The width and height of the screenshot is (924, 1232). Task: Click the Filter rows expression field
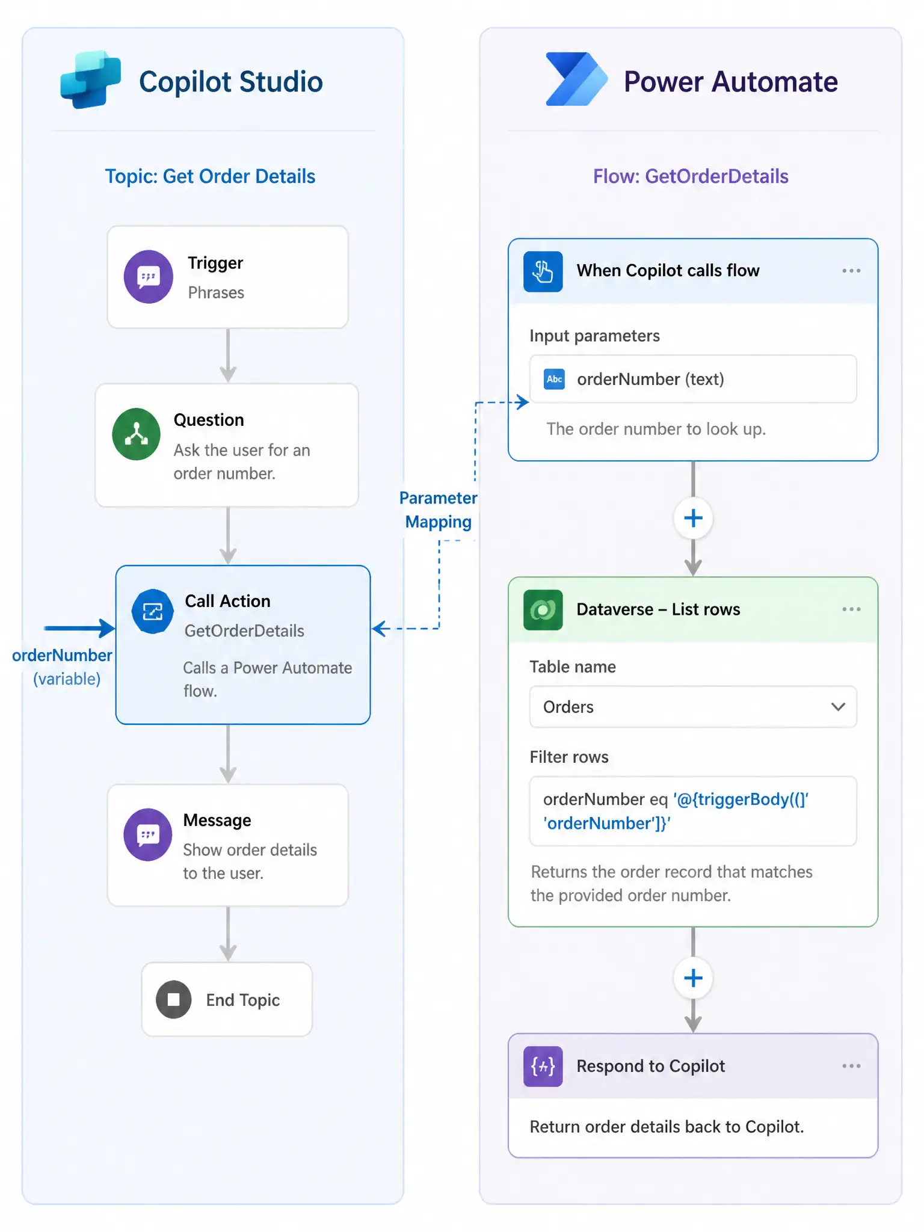pos(693,811)
